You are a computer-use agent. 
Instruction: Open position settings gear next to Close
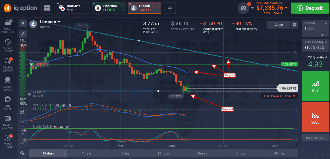coord(295,24)
